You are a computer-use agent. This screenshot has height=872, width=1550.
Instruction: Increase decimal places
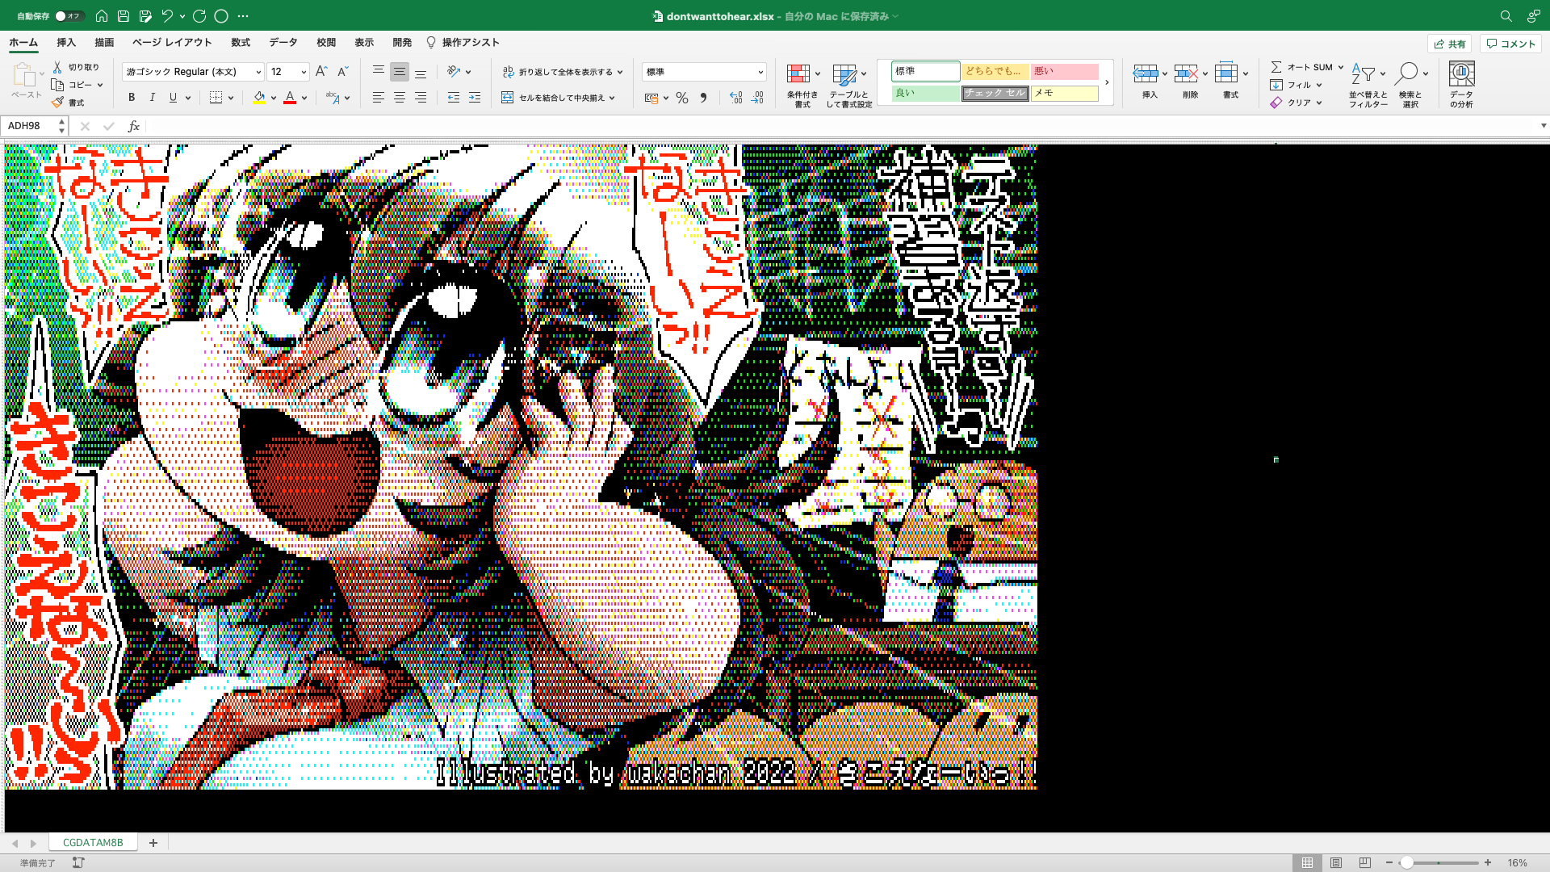(735, 98)
